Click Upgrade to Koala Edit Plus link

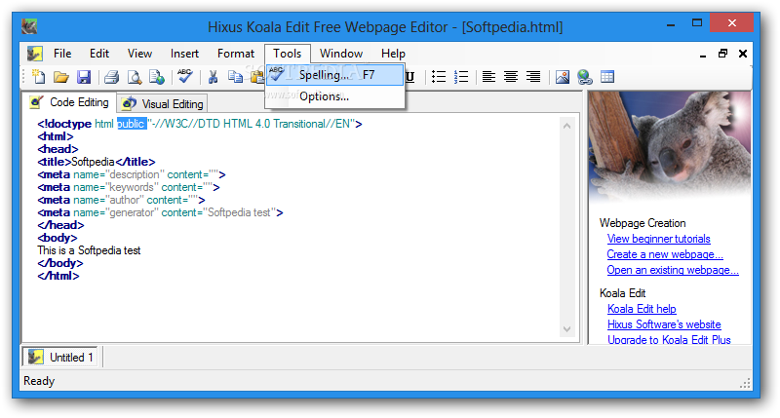pos(669,339)
